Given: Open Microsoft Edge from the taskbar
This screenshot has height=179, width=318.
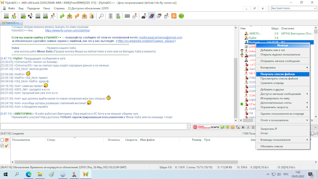Looking at the screenshot, I should [x=29, y=174].
